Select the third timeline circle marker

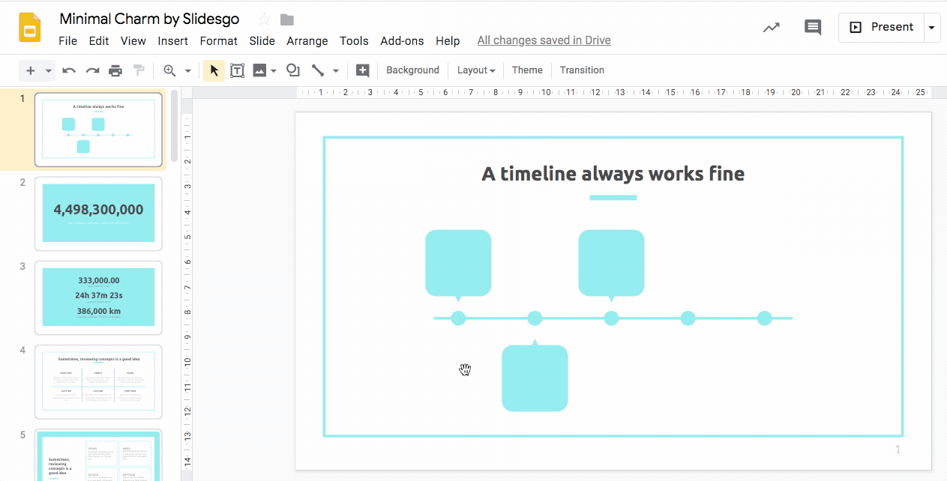(611, 318)
